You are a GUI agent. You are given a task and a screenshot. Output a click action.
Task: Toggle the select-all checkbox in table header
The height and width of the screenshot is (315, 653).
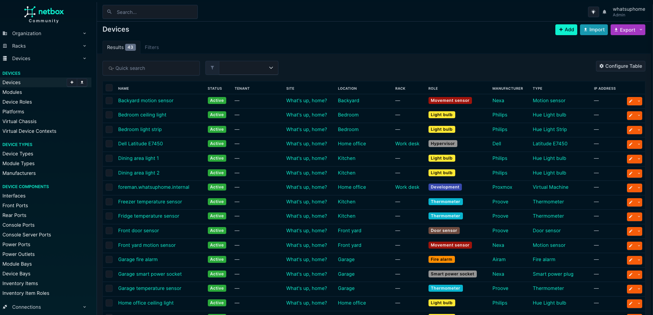[109, 88]
